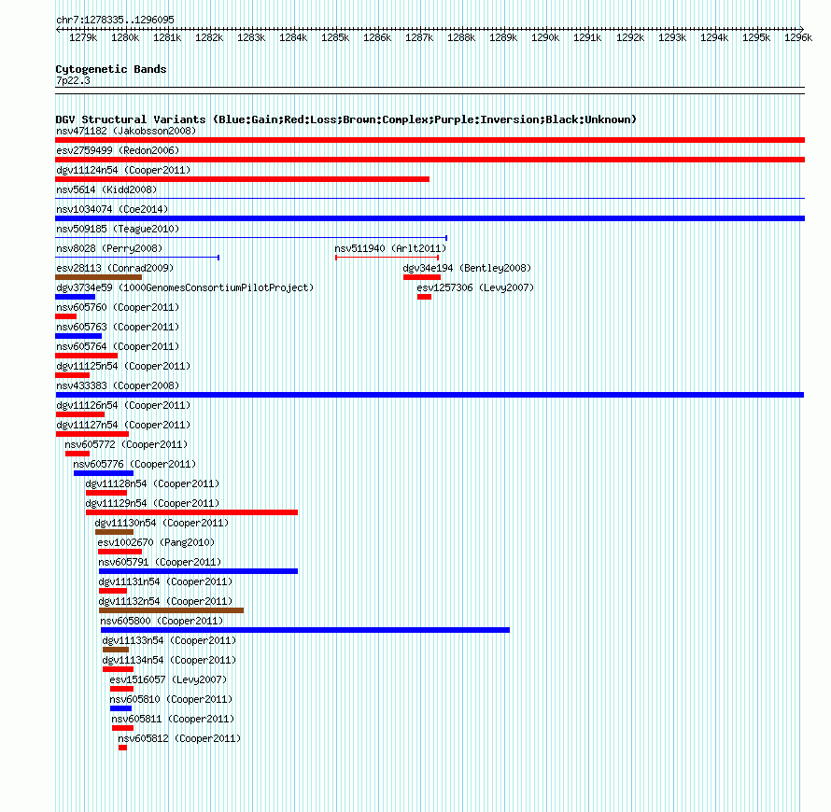Click the nsv605772 (Cooper2011) label
Image resolution: width=831 pixels, height=812 pixels.
[x=126, y=444]
